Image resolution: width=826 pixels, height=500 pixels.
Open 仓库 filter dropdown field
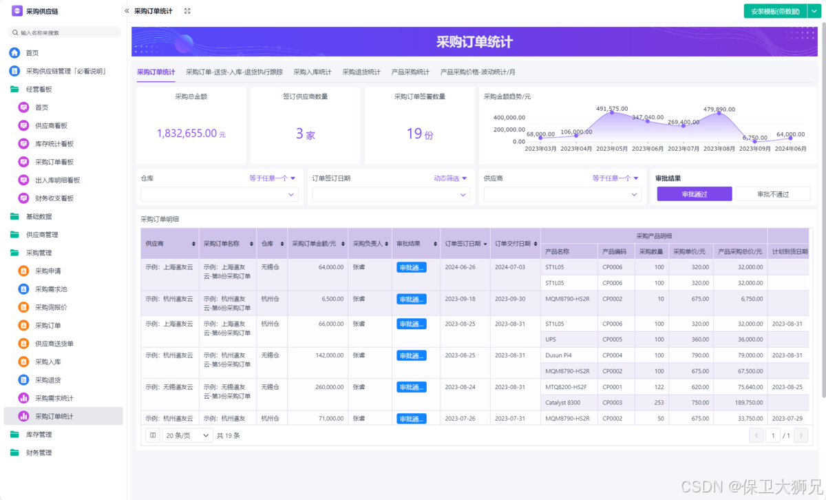pos(220,195)
